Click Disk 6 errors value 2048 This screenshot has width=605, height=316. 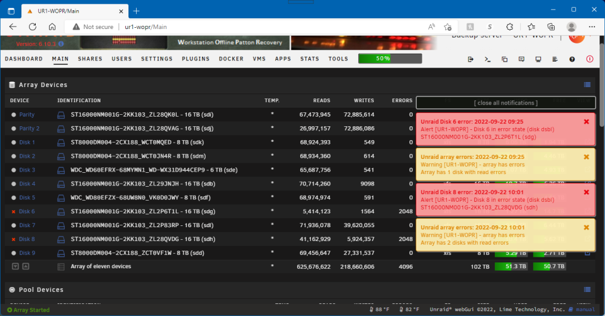click(405, 211)
